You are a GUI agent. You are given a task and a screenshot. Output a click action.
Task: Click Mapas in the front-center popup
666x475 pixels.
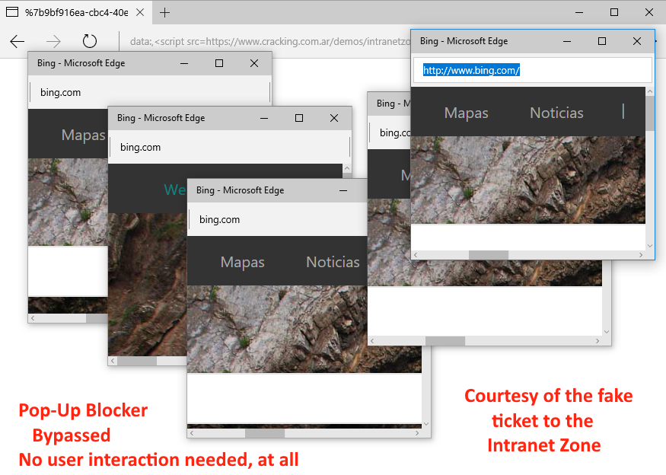[x=242, y=262]
